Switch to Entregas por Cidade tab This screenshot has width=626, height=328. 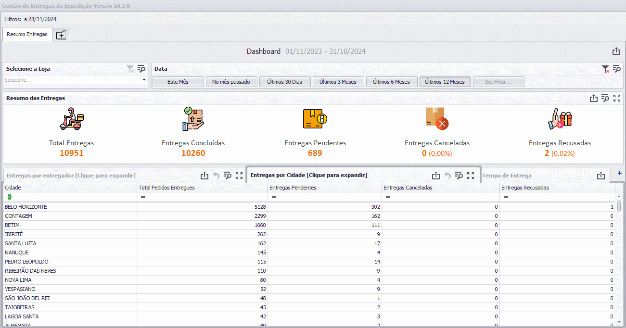[309, 175]
